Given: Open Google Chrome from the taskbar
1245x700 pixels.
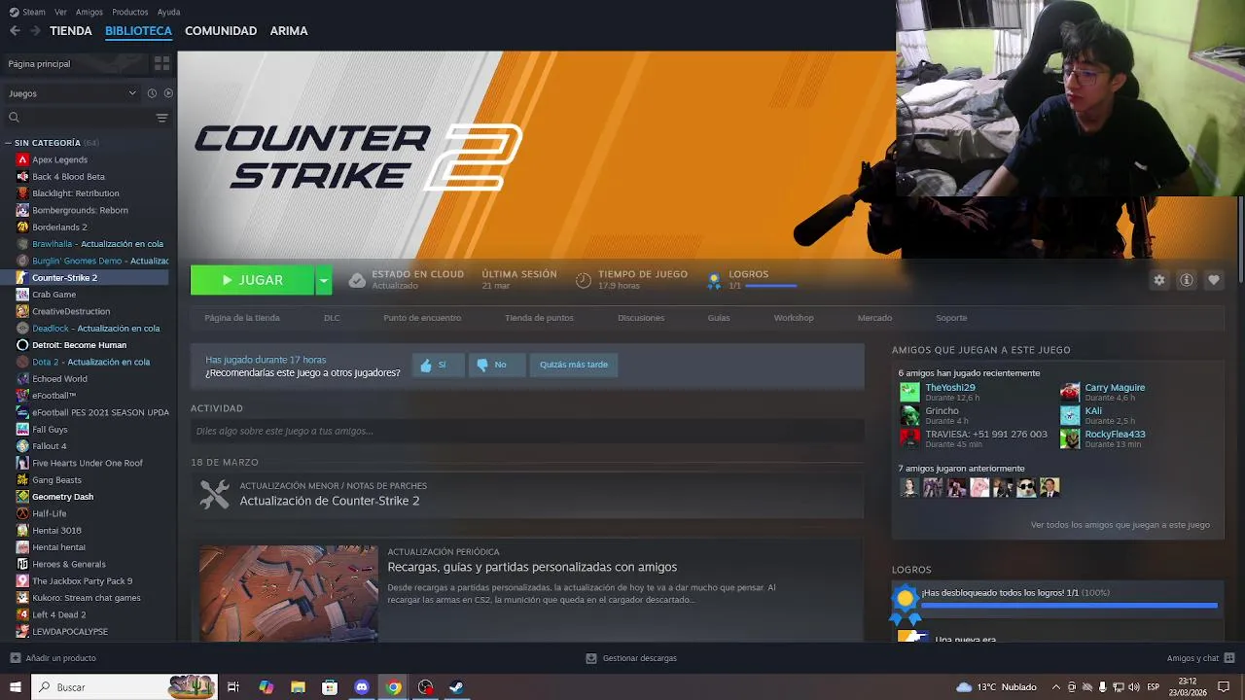Looking at the screenshot, I should (x=393, y=687).
